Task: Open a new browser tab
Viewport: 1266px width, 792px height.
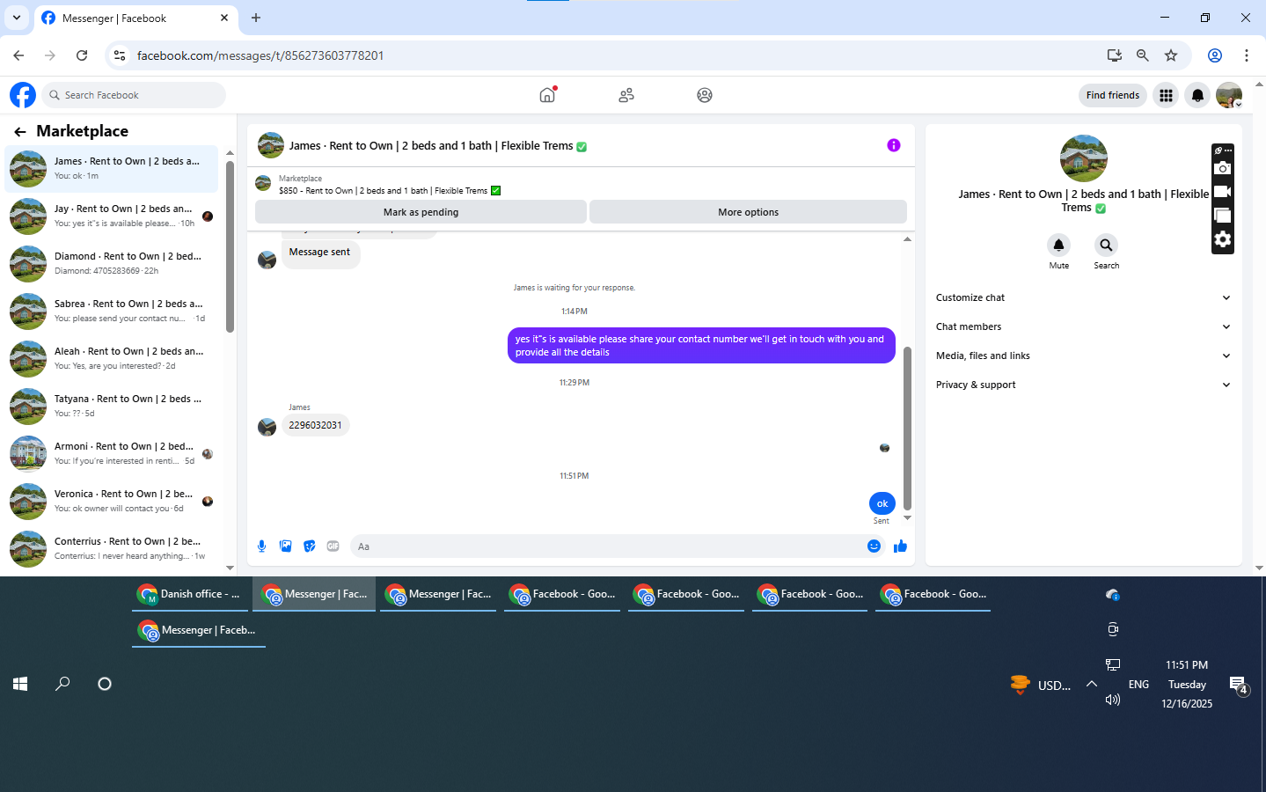Action: (x=256, y=18)
